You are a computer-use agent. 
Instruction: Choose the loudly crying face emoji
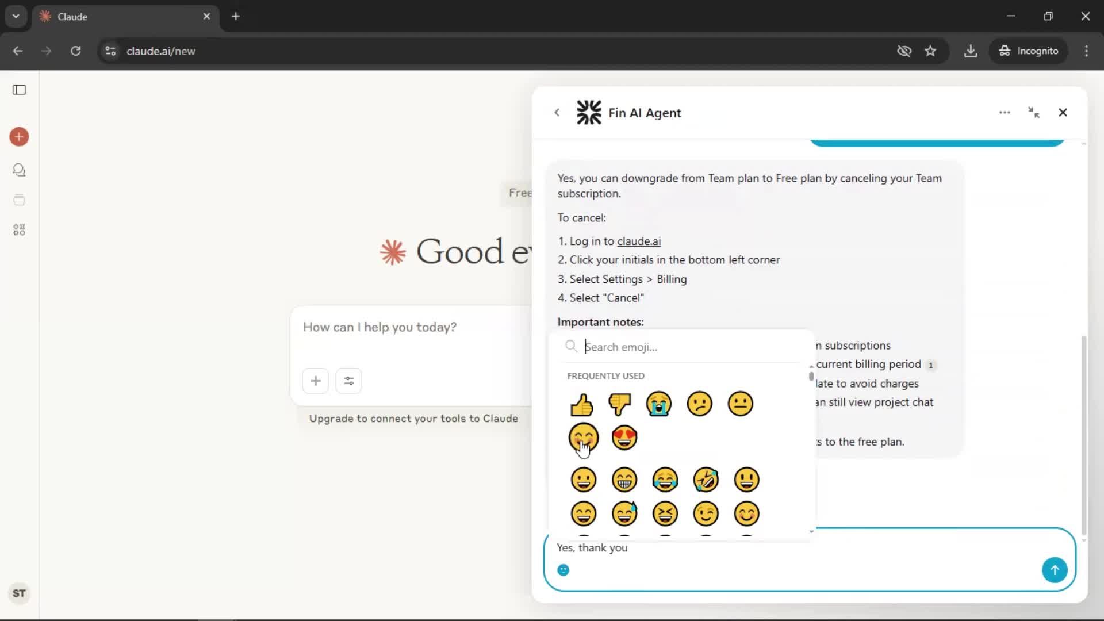click(659, 404)
